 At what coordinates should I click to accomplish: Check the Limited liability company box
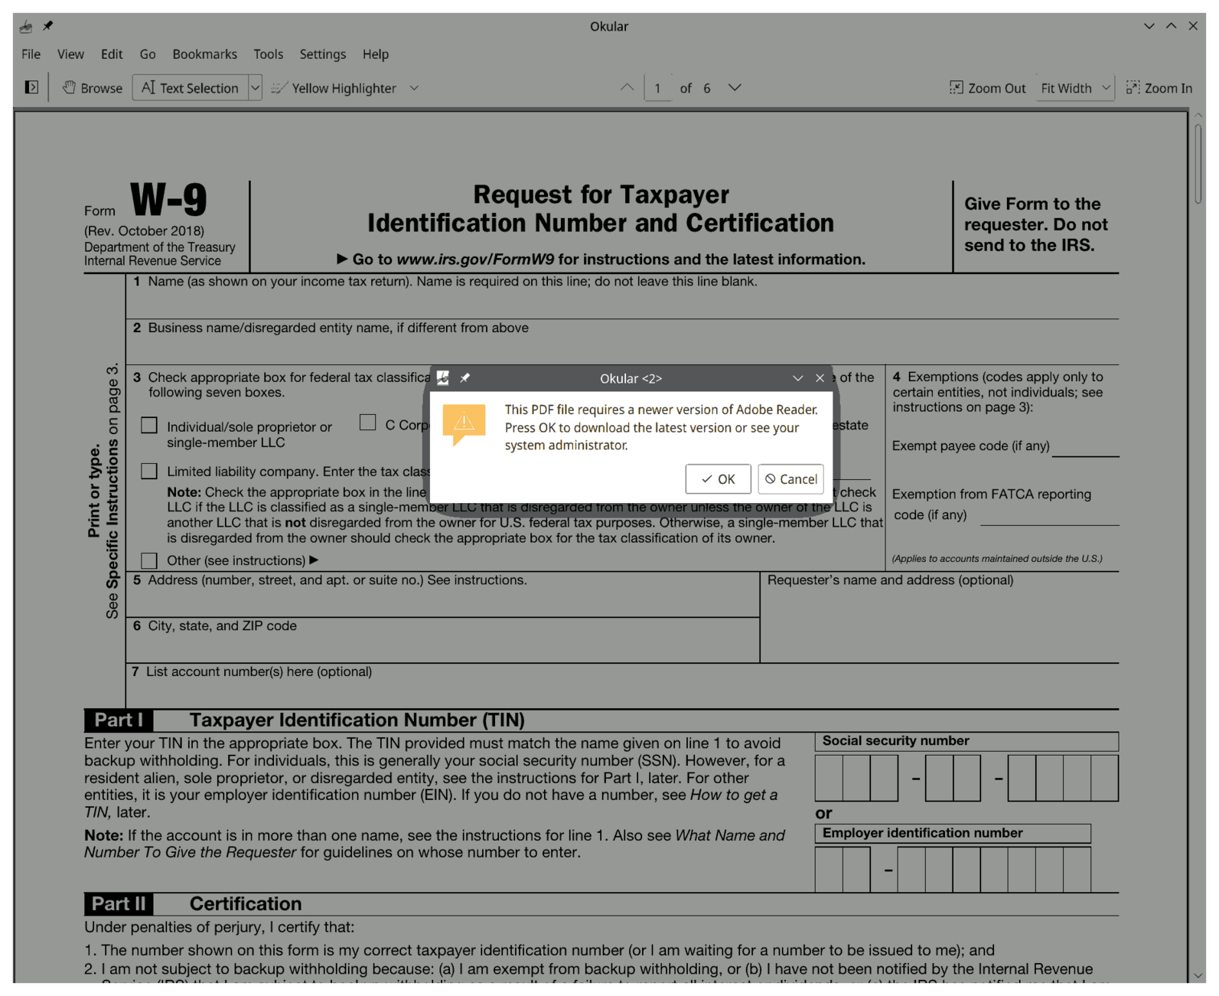pyautogui.click(x=149, y=471)
